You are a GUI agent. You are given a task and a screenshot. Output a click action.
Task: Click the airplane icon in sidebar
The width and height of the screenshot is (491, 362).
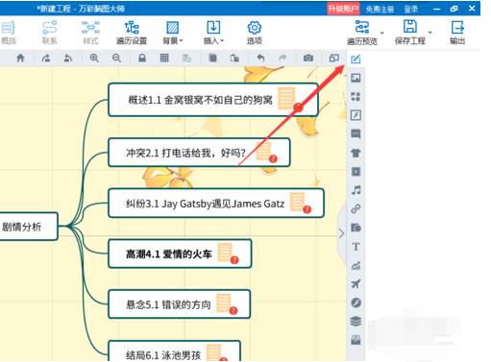coord(356,284)
